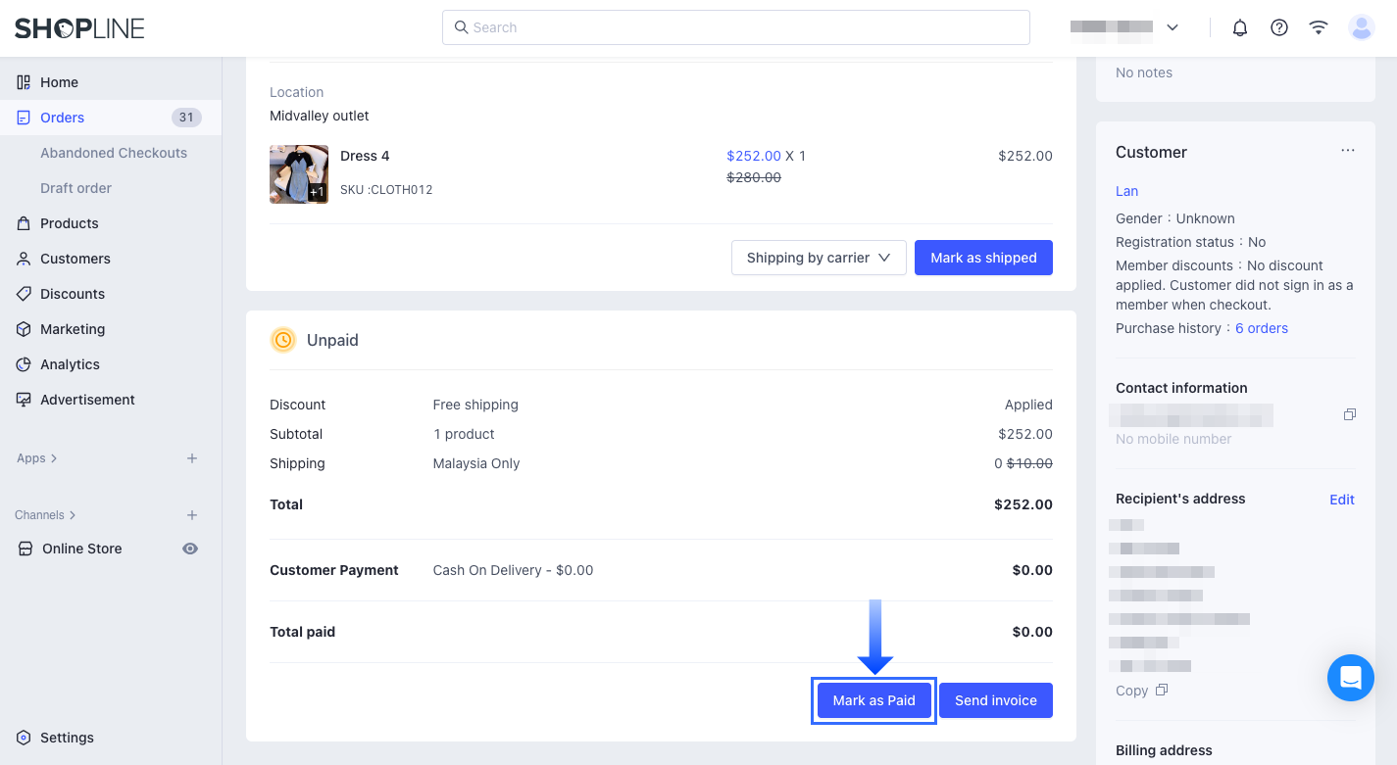Click the Dress 4 product thumbnail

tap(299, 174)
